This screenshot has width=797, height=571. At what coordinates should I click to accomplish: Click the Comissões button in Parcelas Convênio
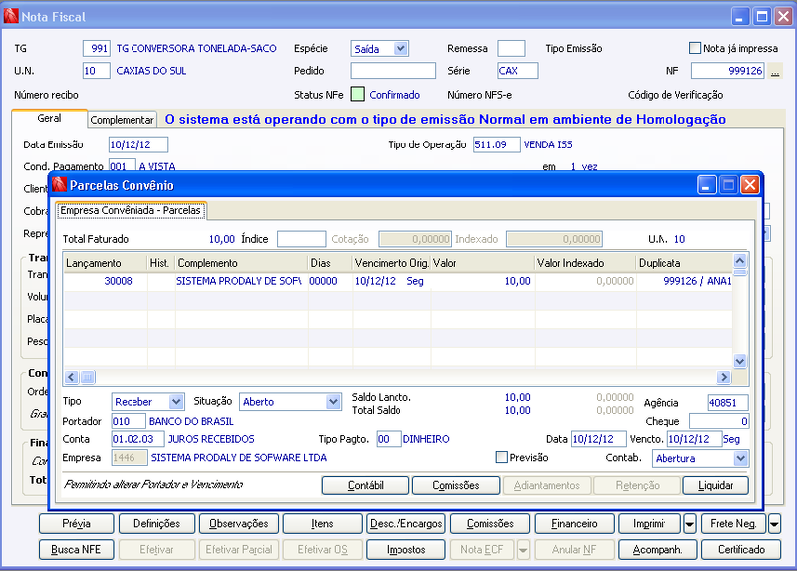click(x=456, y=485)
